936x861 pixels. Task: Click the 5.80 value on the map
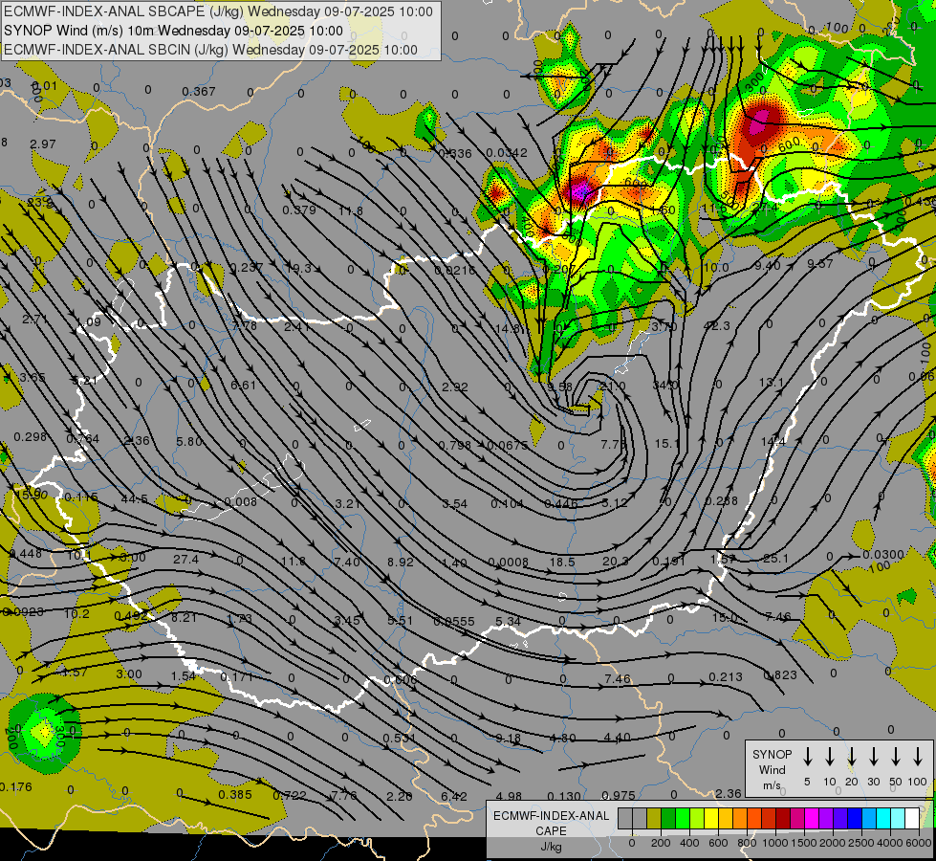pos(189,442)
